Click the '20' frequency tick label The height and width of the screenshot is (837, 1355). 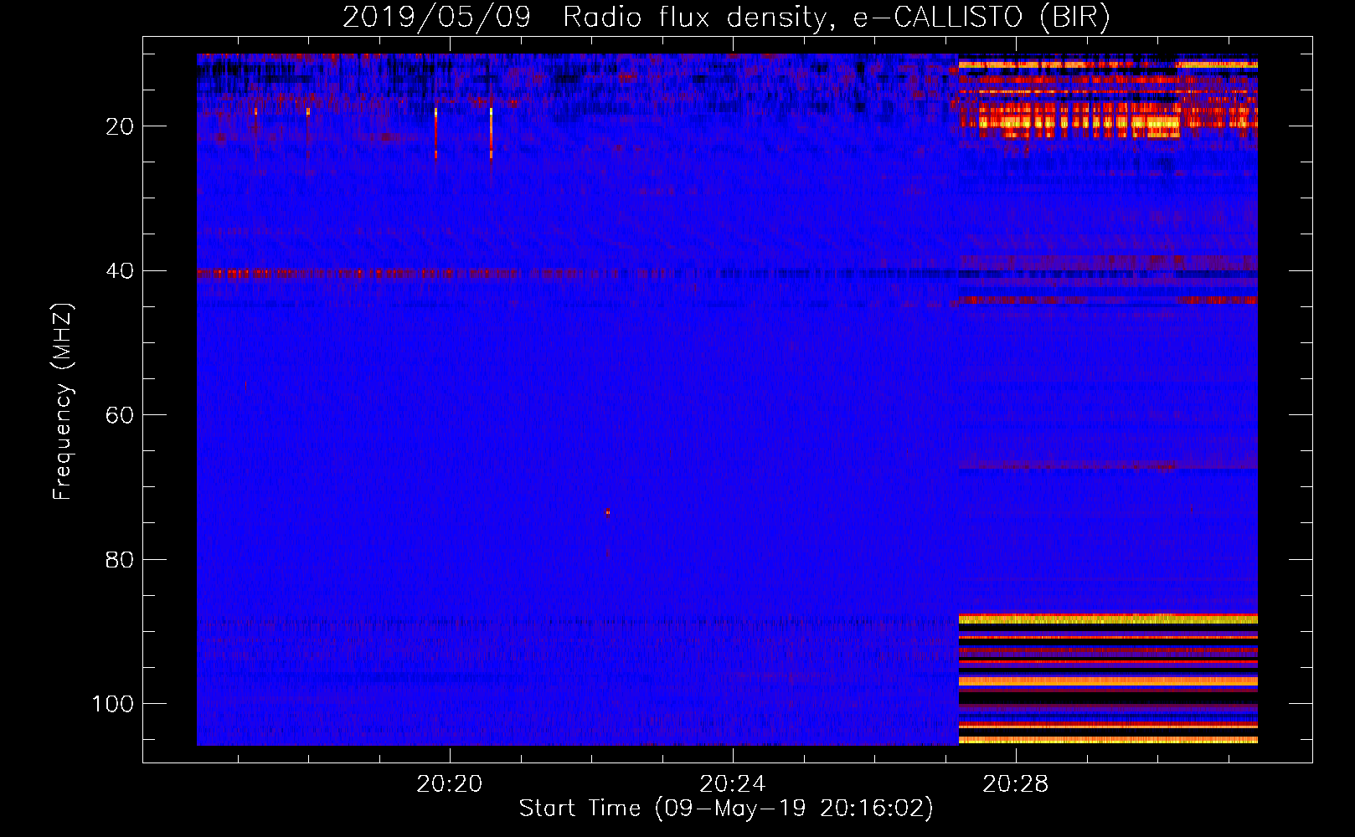click(x=120, y=126)
